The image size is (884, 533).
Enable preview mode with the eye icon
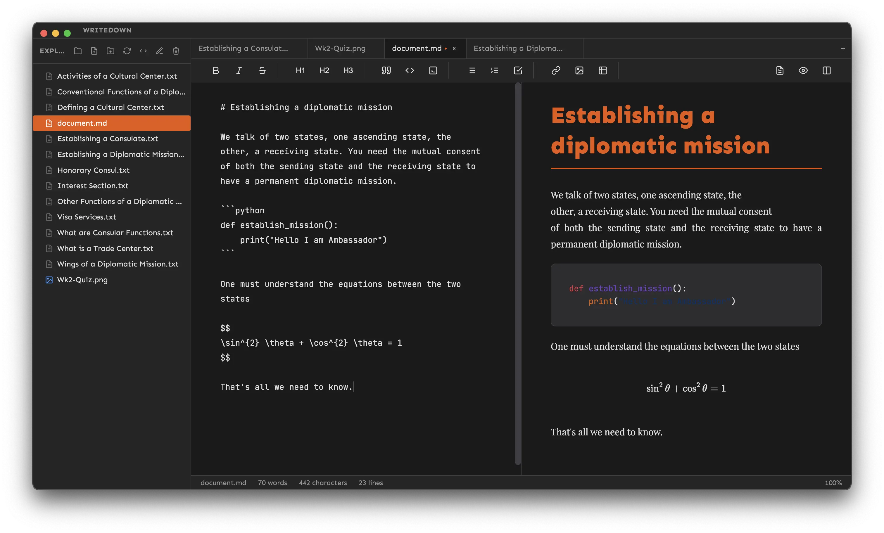(804, 70)
